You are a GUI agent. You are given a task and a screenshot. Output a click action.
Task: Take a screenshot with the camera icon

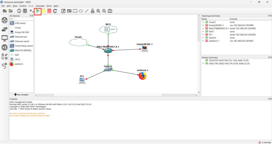110,11
